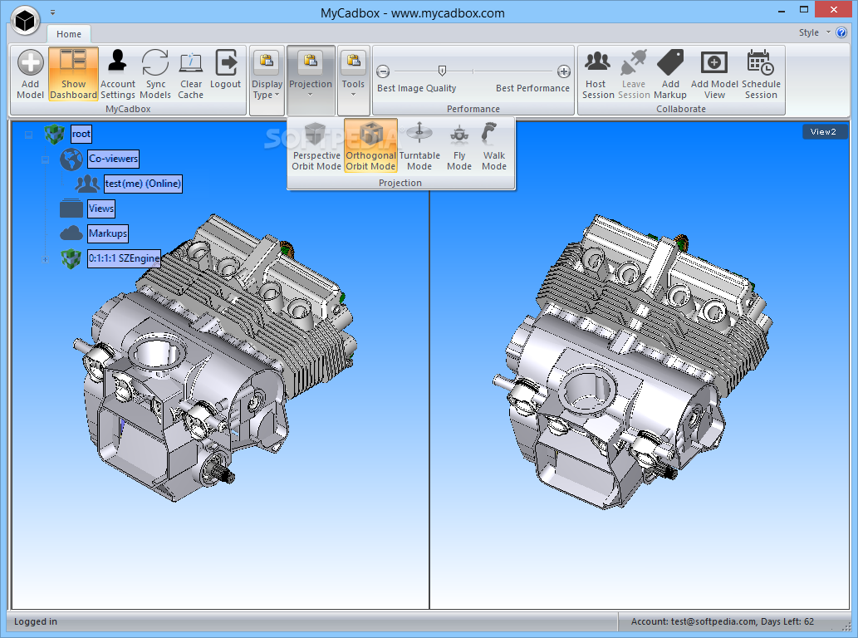Viewport: 858px width, 638px height.
Task: Click the help question mark icon
Action: [x=841, y=32]
